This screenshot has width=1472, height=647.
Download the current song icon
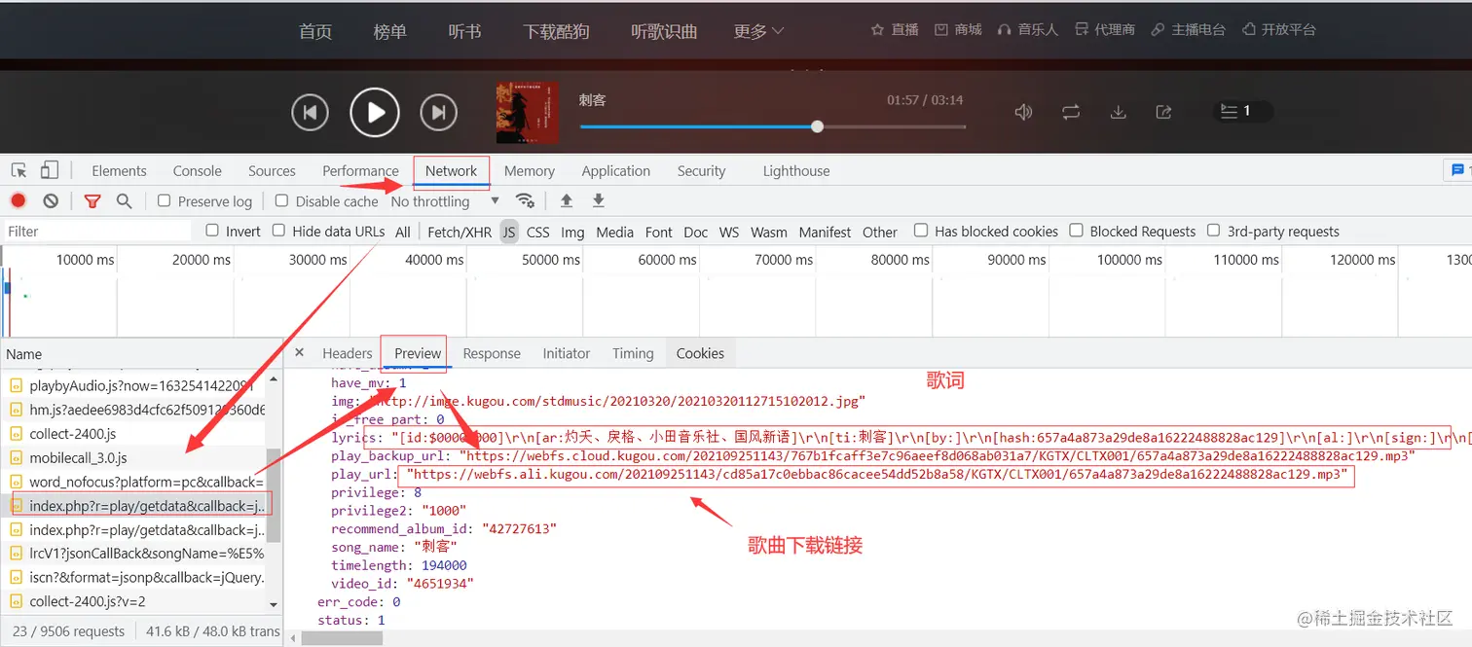tap(1119, 112)
